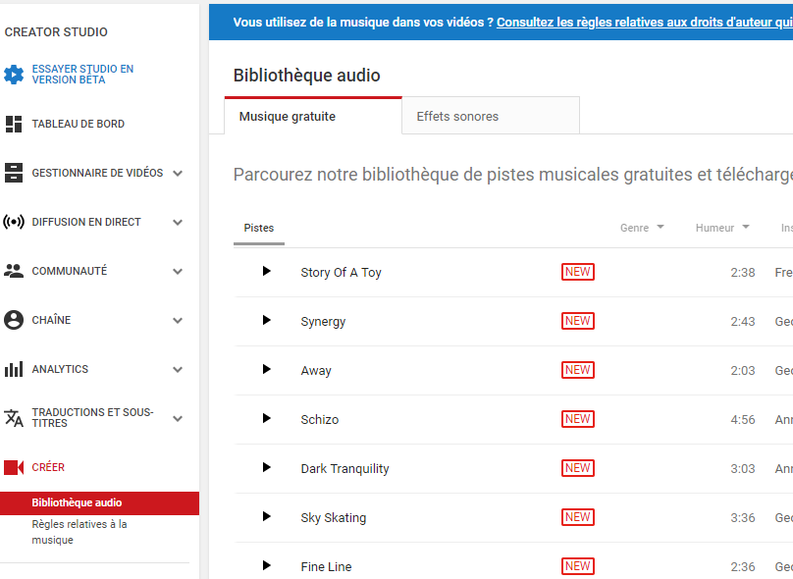
Task: Play the track Away
Action: 267,370
